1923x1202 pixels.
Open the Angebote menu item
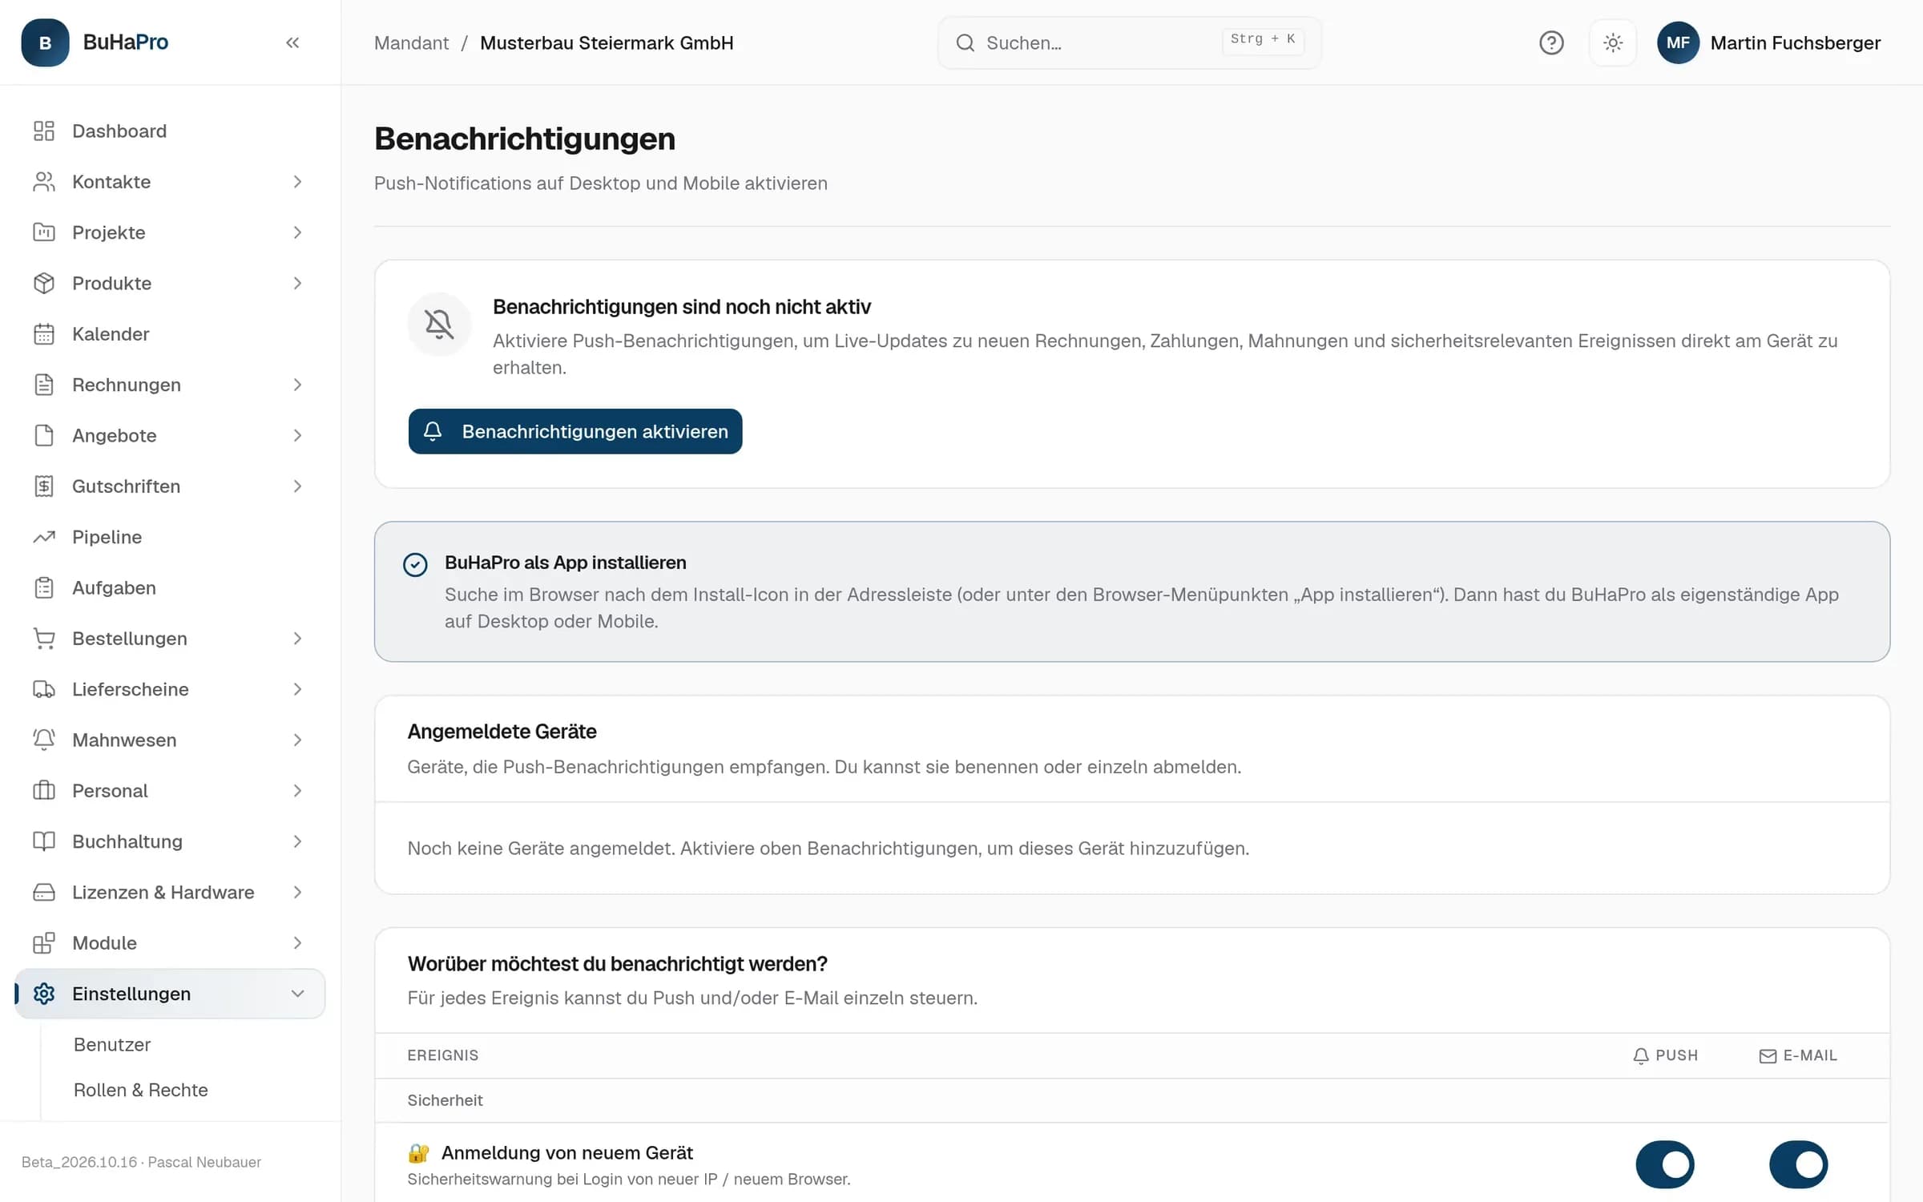[x=170, y=435]
